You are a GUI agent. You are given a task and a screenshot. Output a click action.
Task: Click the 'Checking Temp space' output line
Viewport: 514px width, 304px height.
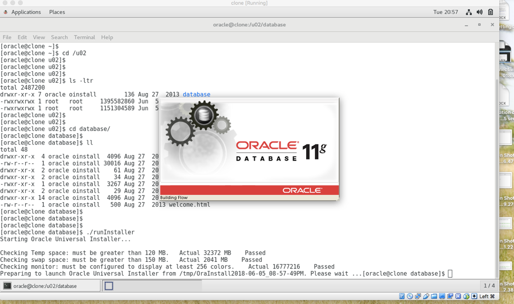click(133, 253)
